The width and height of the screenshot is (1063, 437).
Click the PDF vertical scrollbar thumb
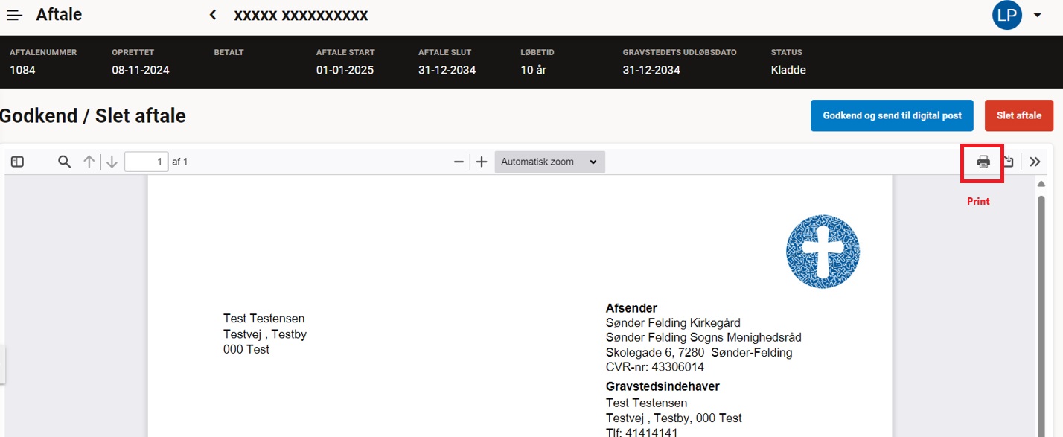(1041, 316)
